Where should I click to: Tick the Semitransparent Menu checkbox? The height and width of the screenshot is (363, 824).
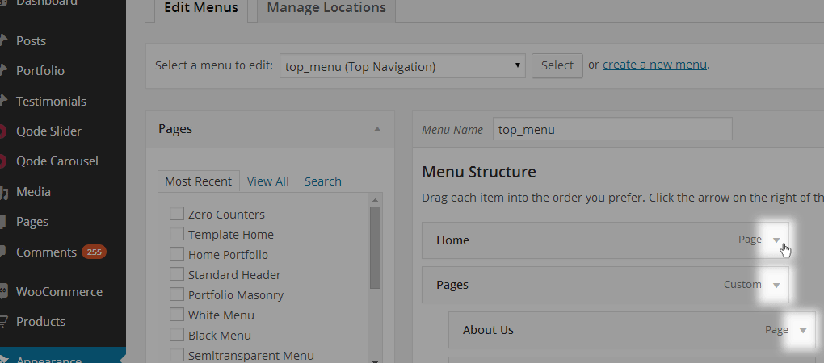tap(177, 355)
